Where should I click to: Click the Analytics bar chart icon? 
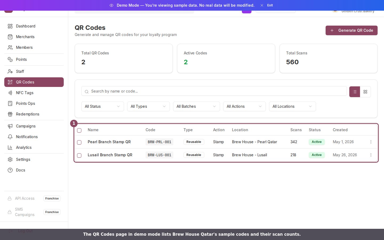click(x=10, y=147)
